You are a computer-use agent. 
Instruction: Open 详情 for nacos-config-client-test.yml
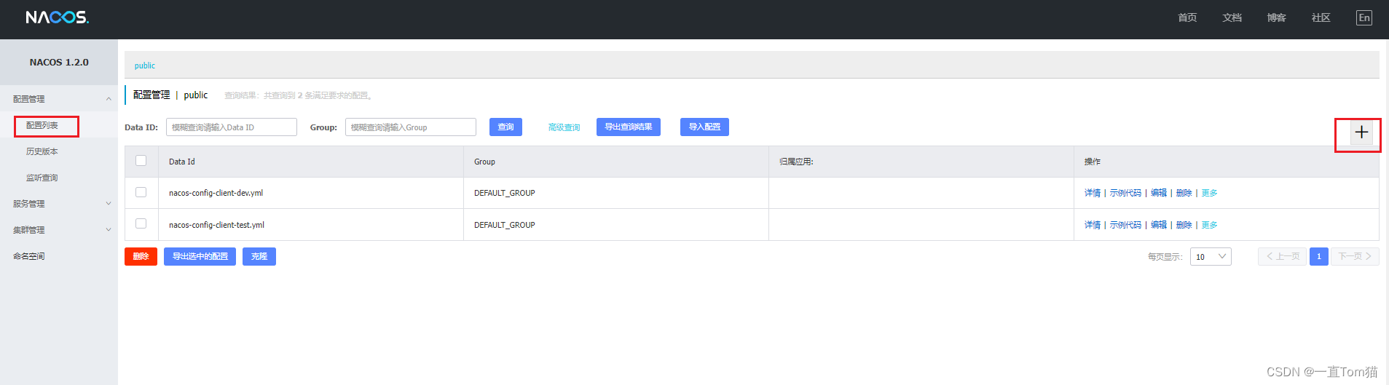pos(1093,225)
